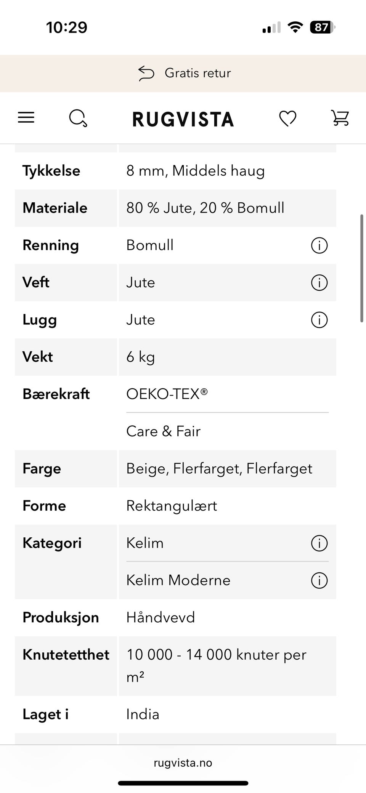Select Kelim category text
This screenshot has width=366, height=793.
point(145,543)
